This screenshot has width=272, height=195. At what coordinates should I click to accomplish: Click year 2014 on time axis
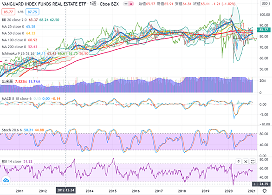[x=89, y=191]
